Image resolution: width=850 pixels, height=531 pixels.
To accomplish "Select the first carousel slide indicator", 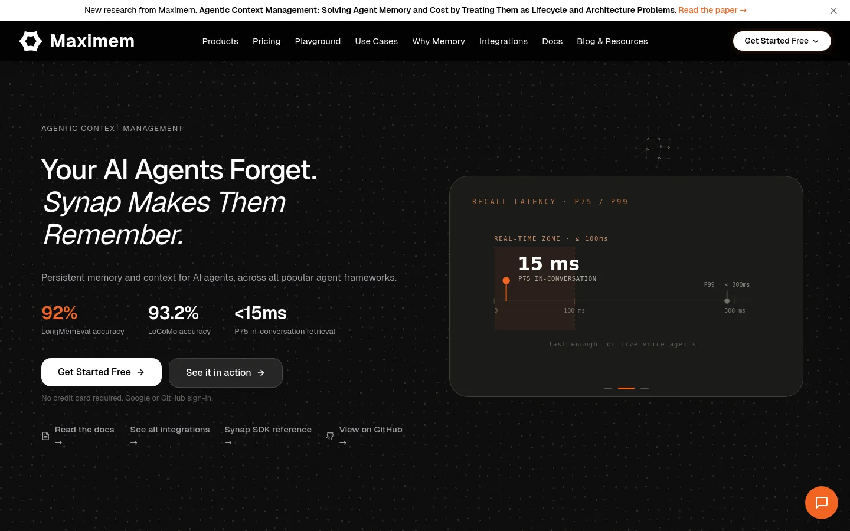I will [x=608, y=388].
